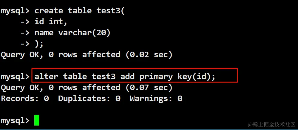Screen dimensions: 298x130
Task: Click the closing ");" line
Action: [39, 44]
